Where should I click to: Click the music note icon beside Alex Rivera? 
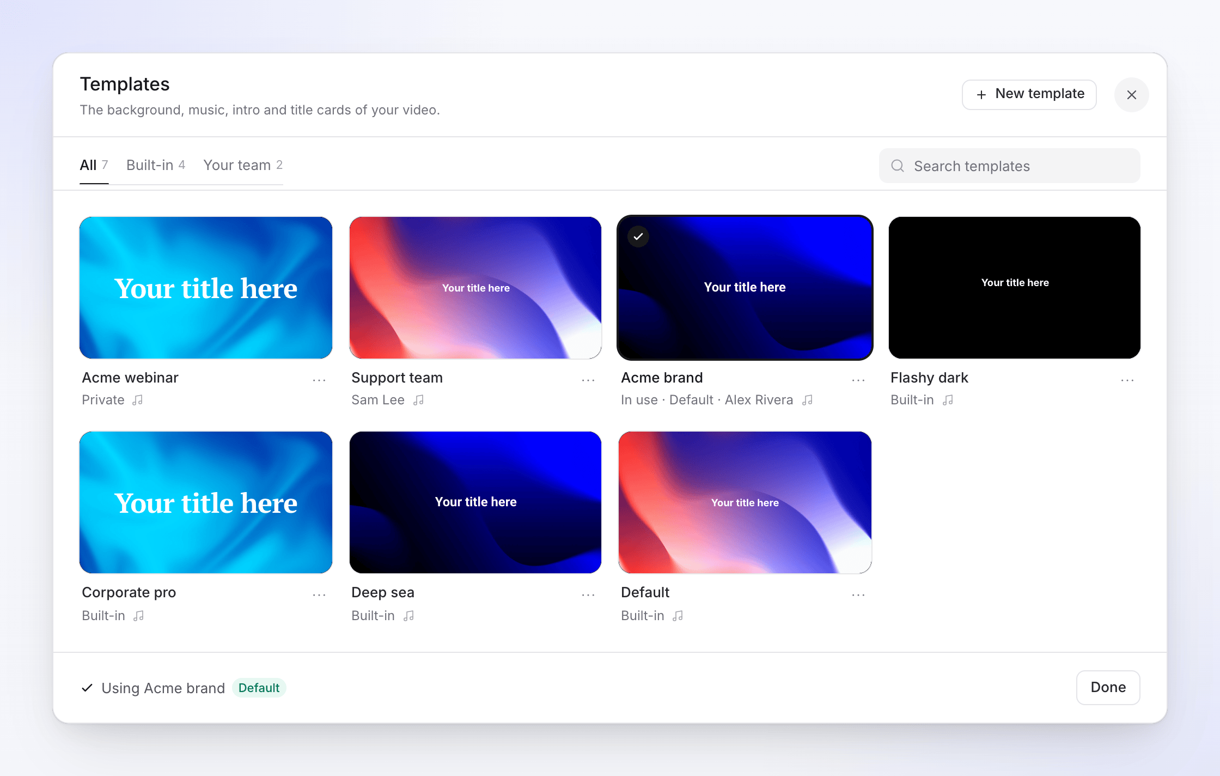click(807, 400)
